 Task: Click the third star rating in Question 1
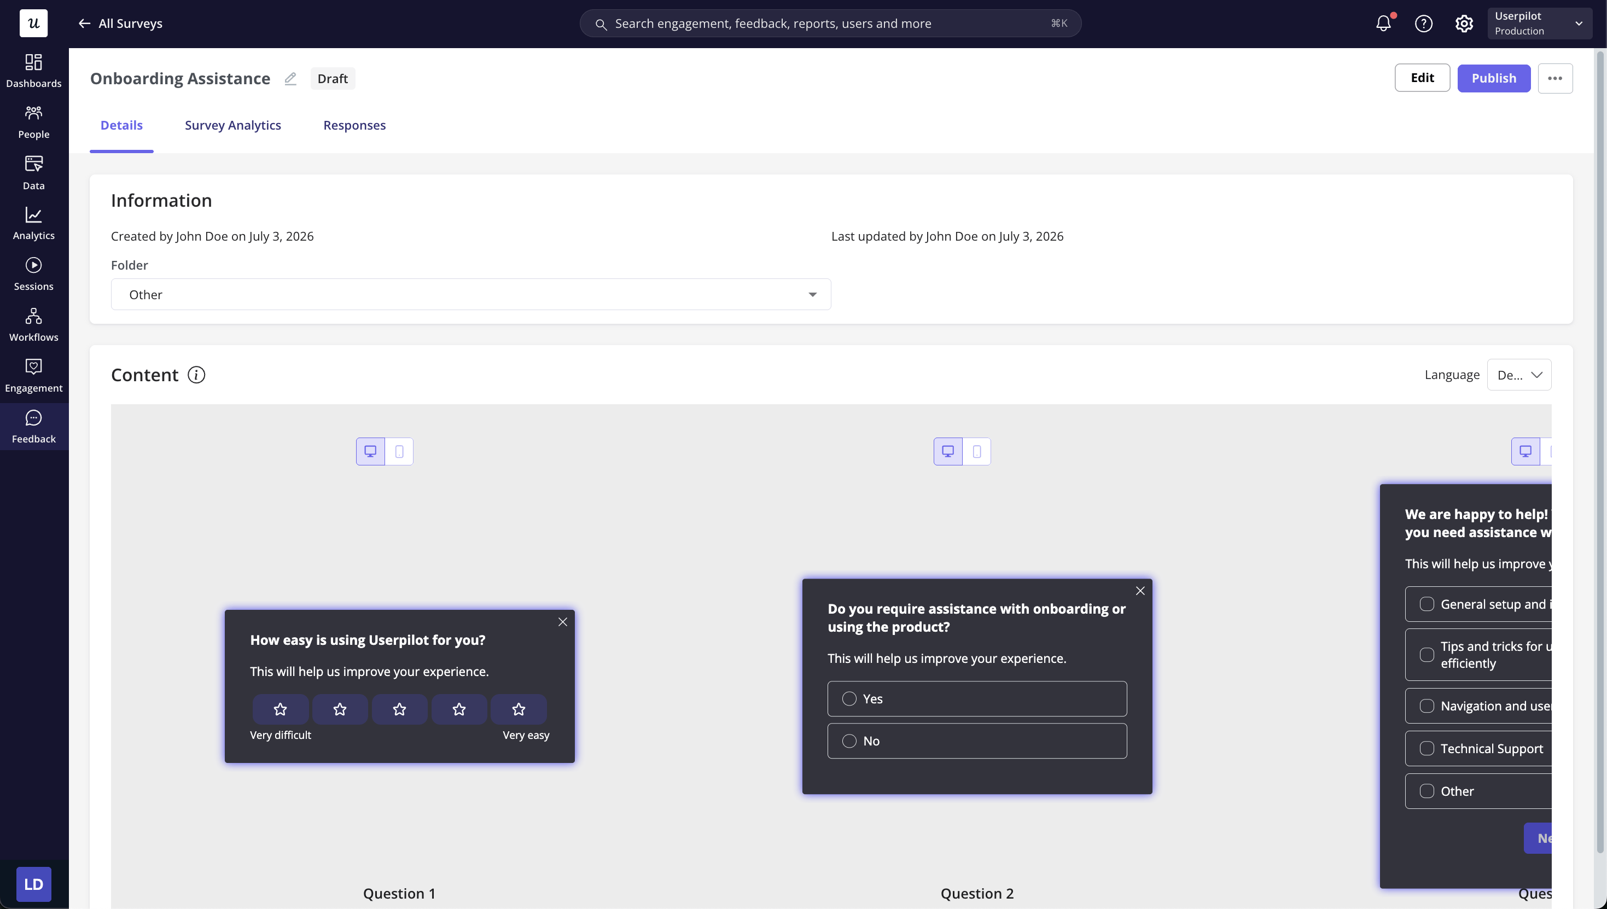[400, 709]
